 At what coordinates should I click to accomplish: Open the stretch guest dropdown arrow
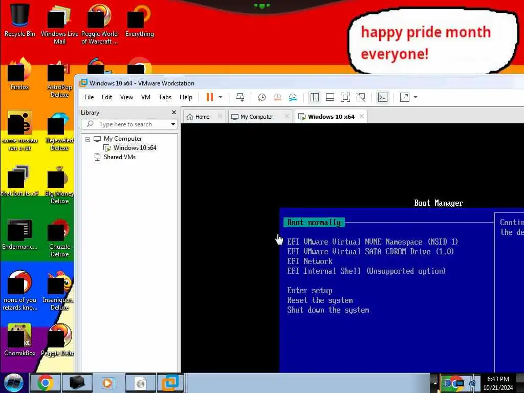416,97
